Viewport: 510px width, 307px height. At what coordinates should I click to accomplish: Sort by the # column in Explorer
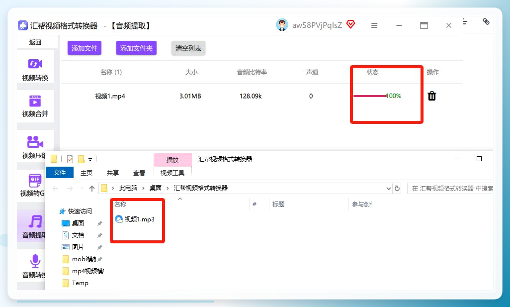click(255, 204)
